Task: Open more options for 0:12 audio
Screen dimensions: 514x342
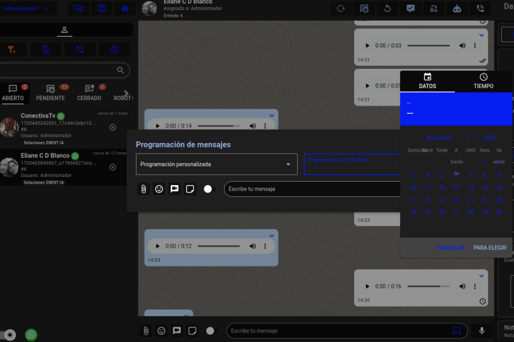Action: [x=265, y=246]
